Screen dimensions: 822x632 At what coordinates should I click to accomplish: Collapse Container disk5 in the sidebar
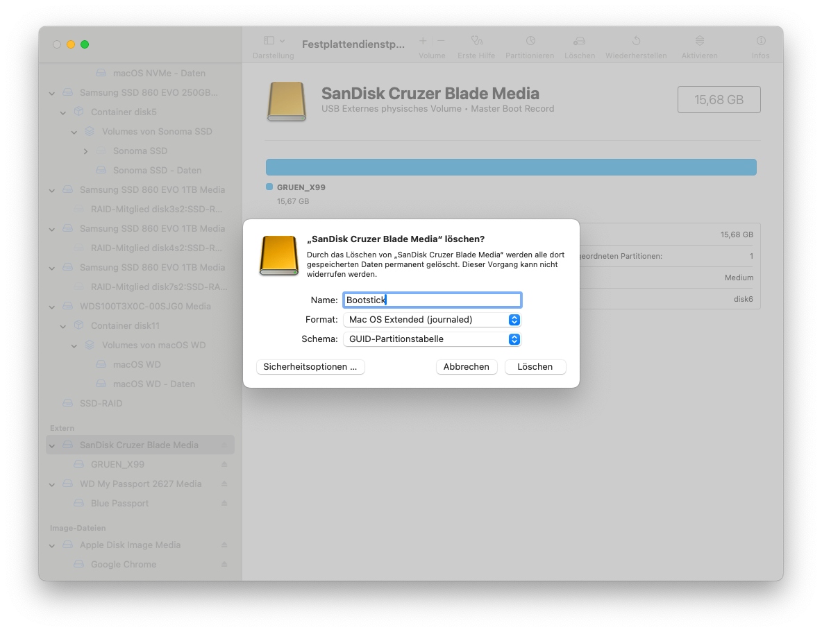click(63, 112)
